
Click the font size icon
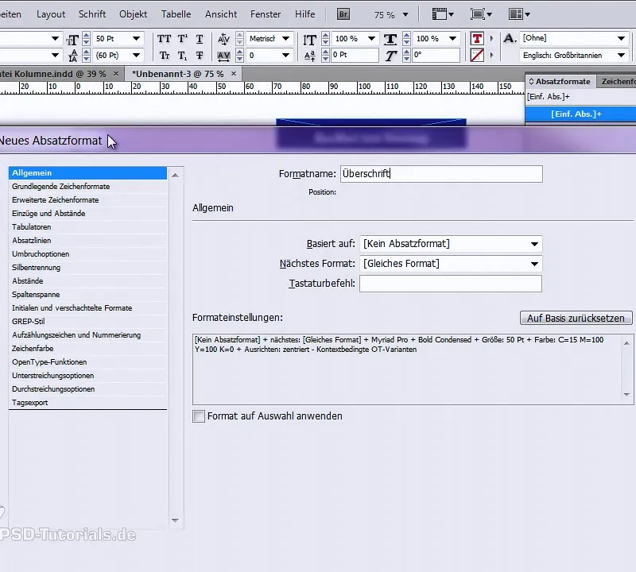[72, 40]
